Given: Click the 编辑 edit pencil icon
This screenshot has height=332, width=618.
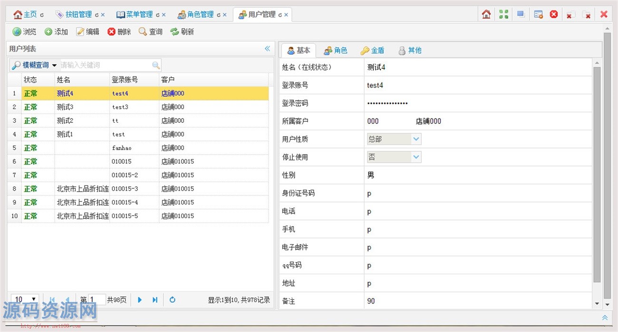Looking at the screenshot, I should click(80, 32).
